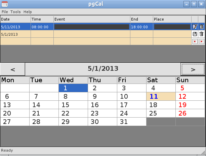Image resolution: width=206 pixels, height=156 pixels.
Task: Open the Help menu
Action: [x=28, y=12]
